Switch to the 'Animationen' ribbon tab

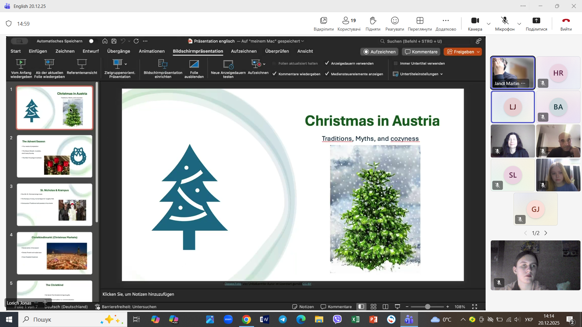[x=152, y=51]
